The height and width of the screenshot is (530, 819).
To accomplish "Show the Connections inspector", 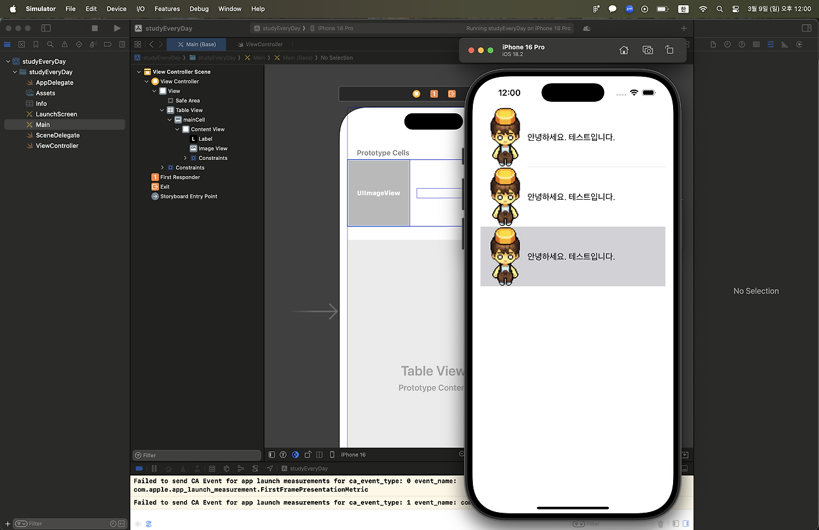I will [799, 44].
